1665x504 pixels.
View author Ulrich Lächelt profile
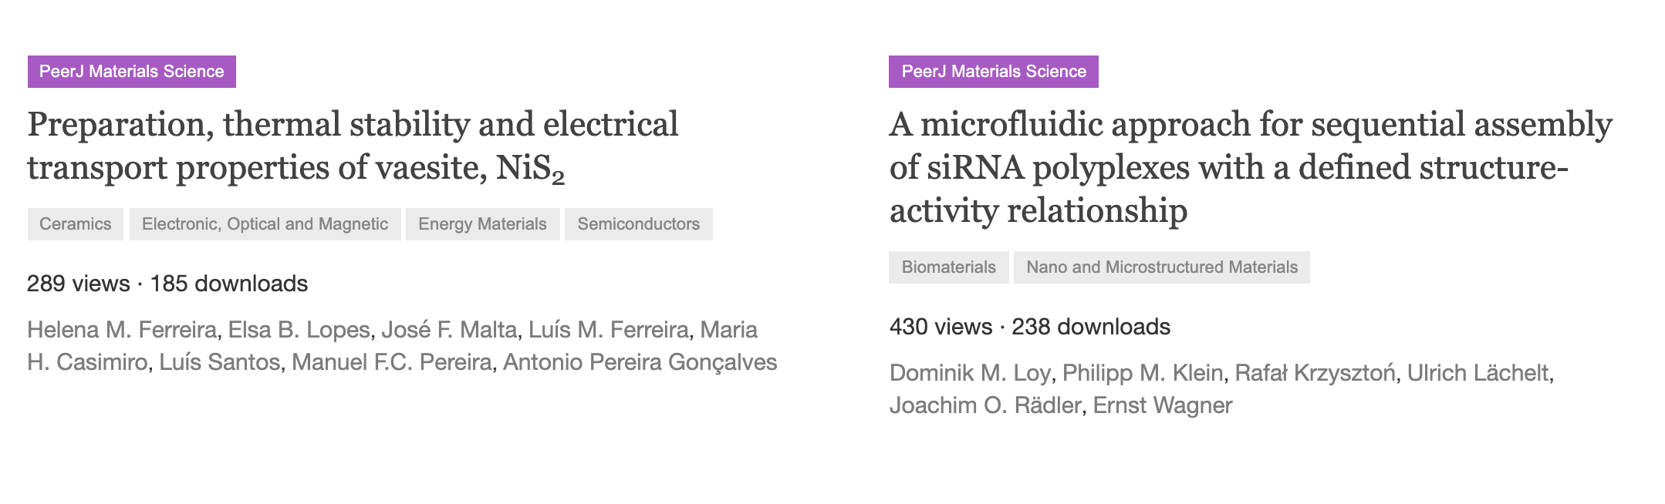pos(1478,373)
